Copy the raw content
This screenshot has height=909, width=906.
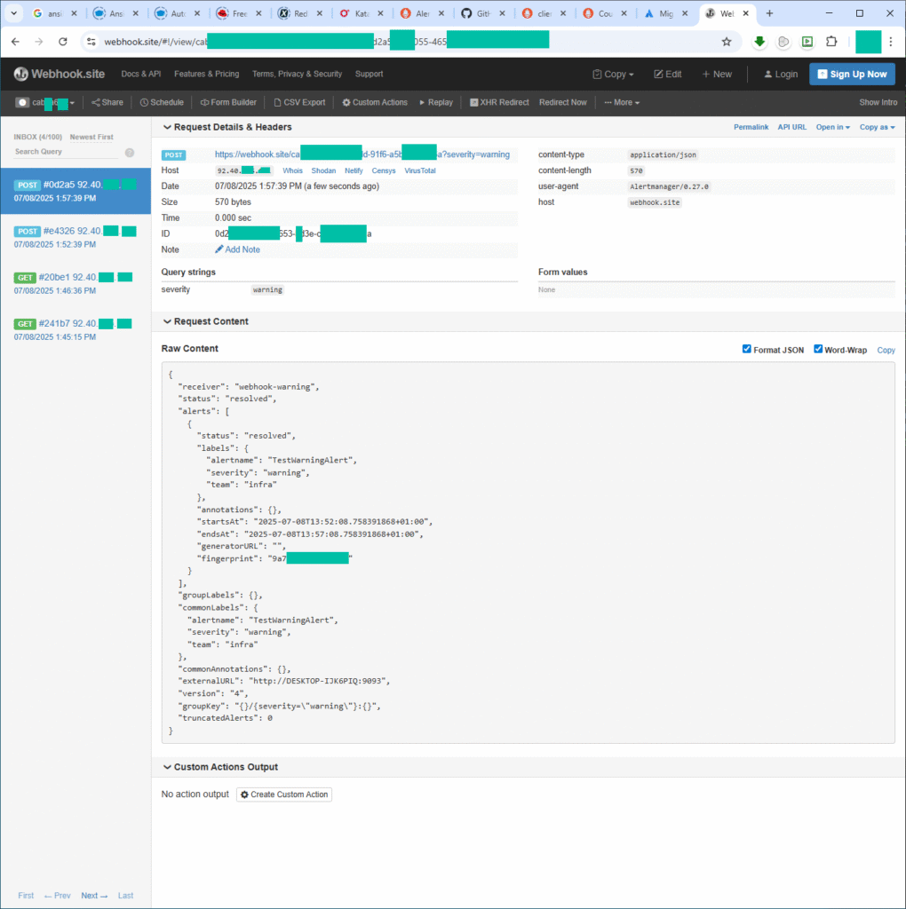[x=886, y=350]
